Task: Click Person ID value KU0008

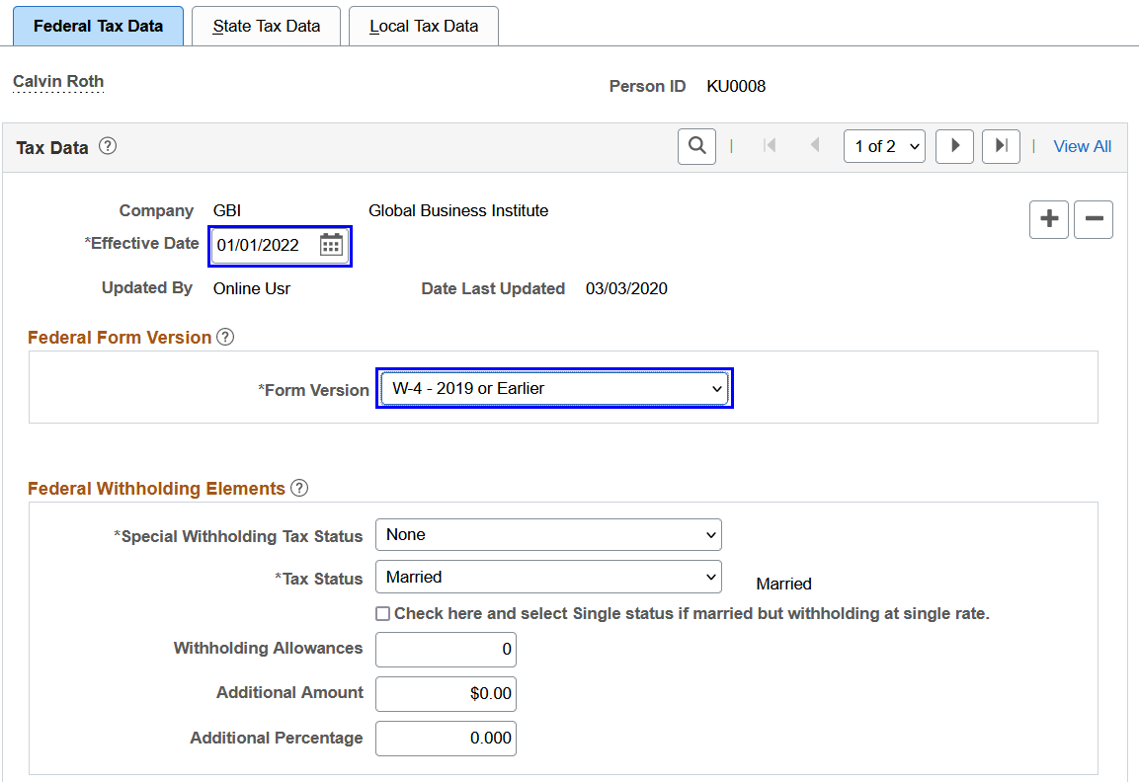Action: [x=736, y=87]
